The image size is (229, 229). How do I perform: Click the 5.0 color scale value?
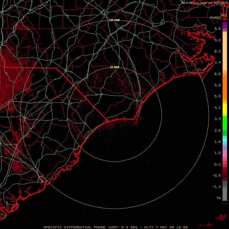tap(218, 96)
